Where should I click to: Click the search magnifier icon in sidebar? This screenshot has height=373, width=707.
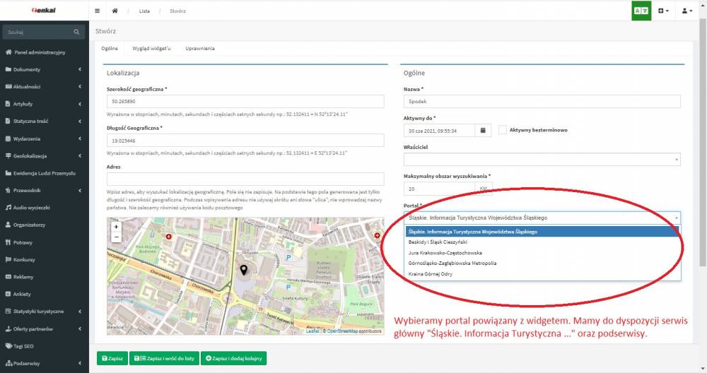[x=77, y=32]
